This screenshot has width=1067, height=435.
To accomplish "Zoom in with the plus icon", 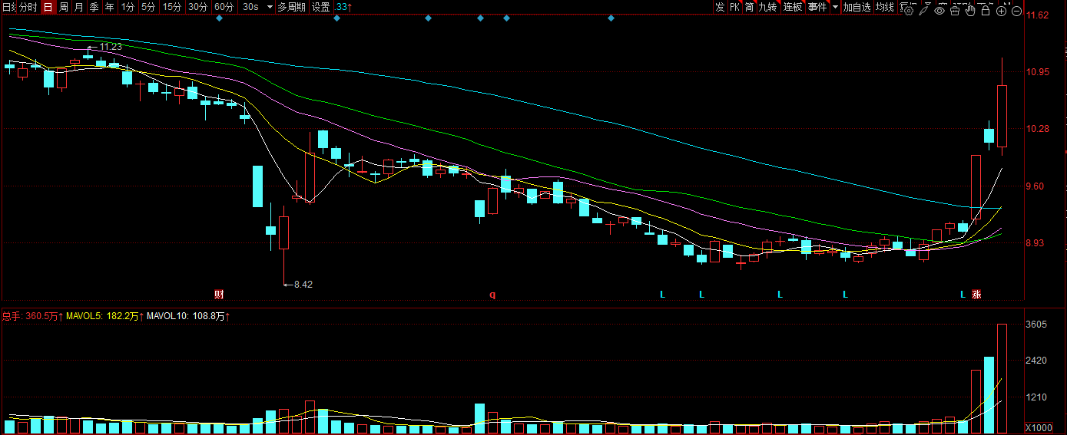I will coord(1001,11).
